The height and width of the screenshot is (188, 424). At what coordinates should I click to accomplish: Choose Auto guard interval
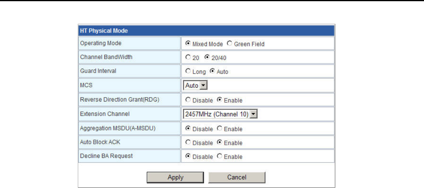(x=212, y=71)
